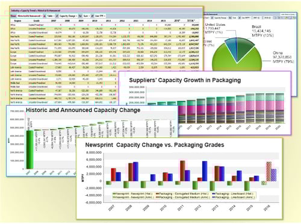Click the 2020 stacked bar in Suppliers' Capacity chart
This screenshot has height=224, width=301.
279,108
